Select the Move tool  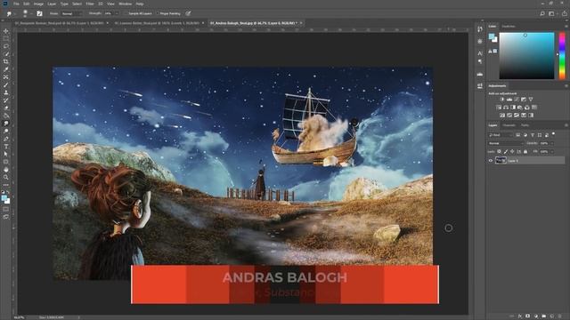click(6, 31)
